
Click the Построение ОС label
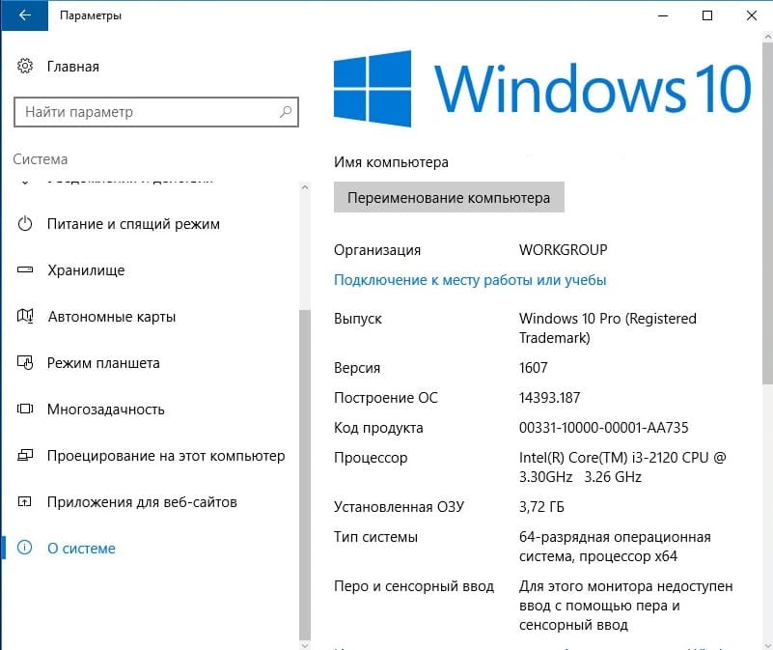(385, 398)
